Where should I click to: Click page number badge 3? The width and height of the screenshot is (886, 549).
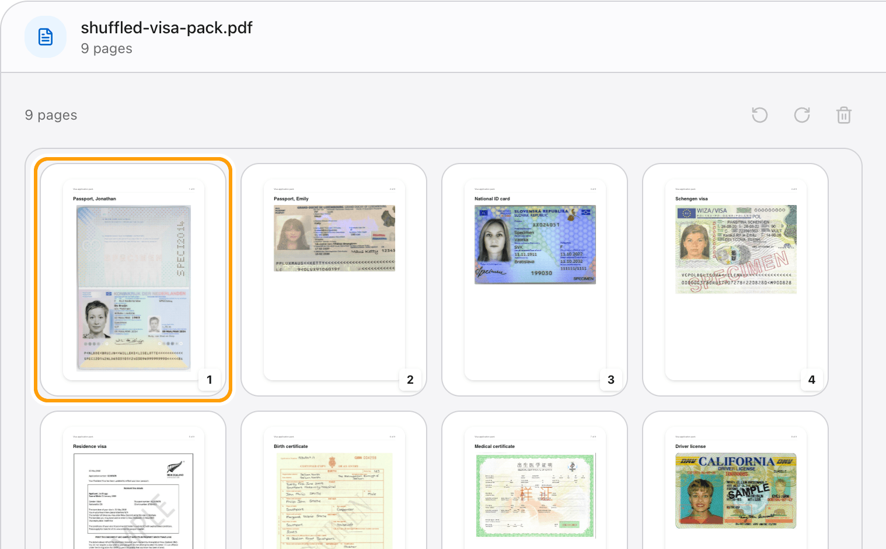(611, 380)
